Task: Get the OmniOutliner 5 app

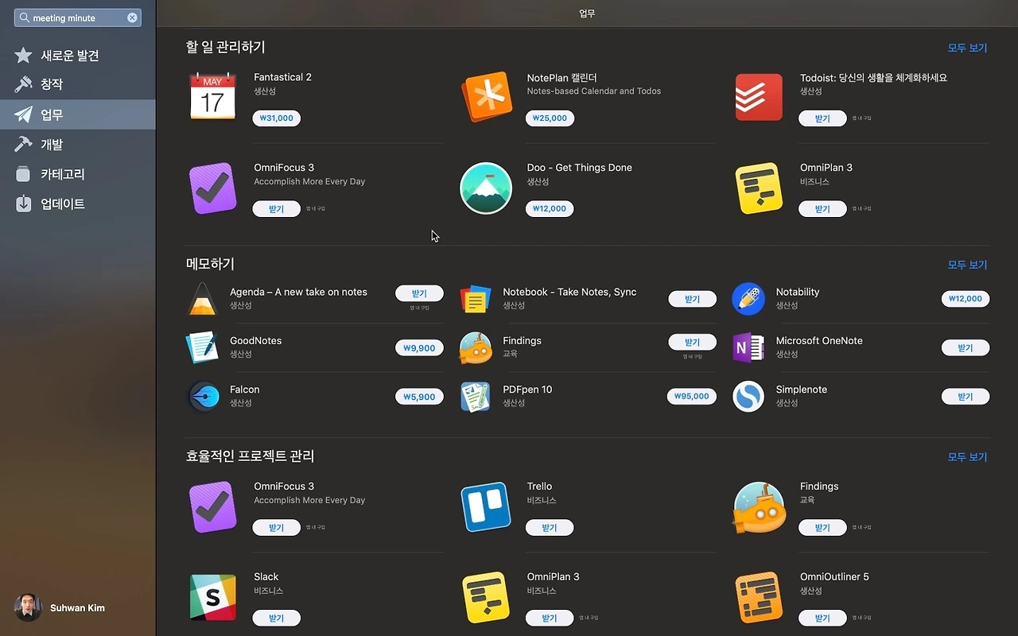Action: pos(822,618)
